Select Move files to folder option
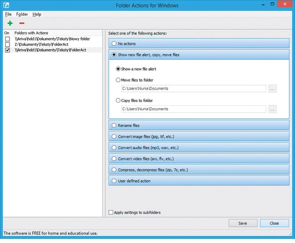295x243 pixels. pyautogui.click(x=118, y=80)
